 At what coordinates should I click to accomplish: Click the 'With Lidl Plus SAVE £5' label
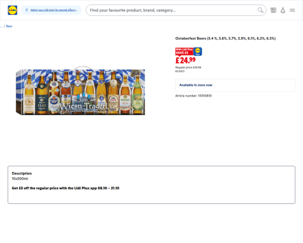pos(184,51)
